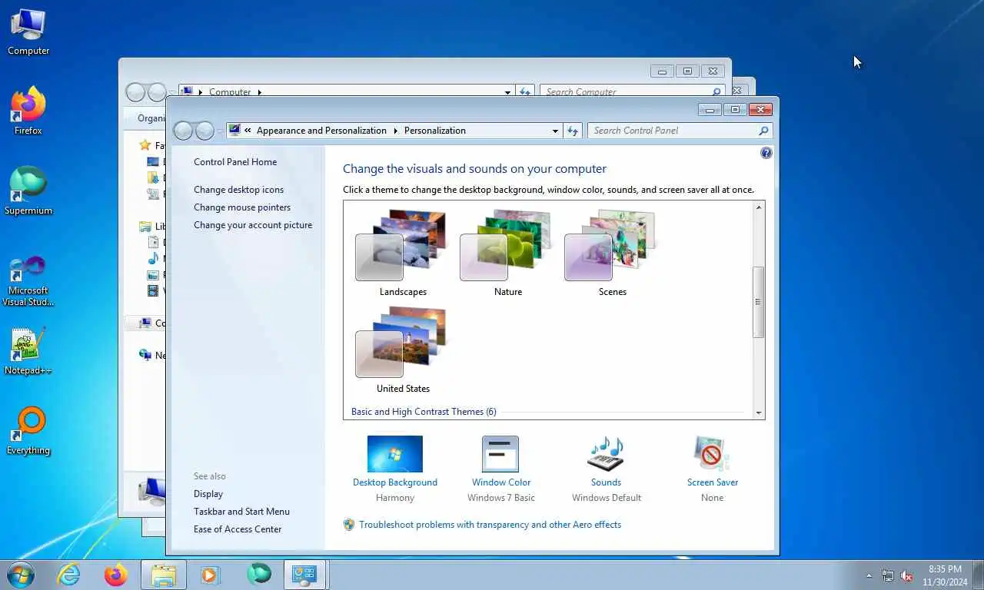The image size is (984, 590).
Task: Refresh the Personalization address bar
Action: [573, 131]
